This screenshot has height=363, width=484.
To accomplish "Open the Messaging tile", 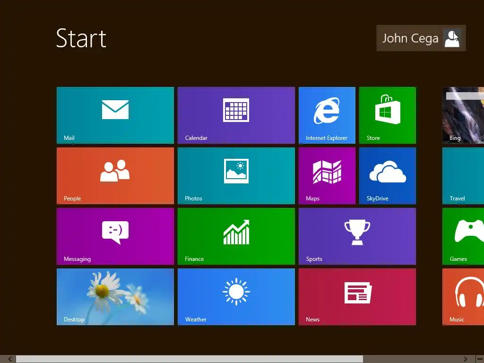I will point(115,236).
